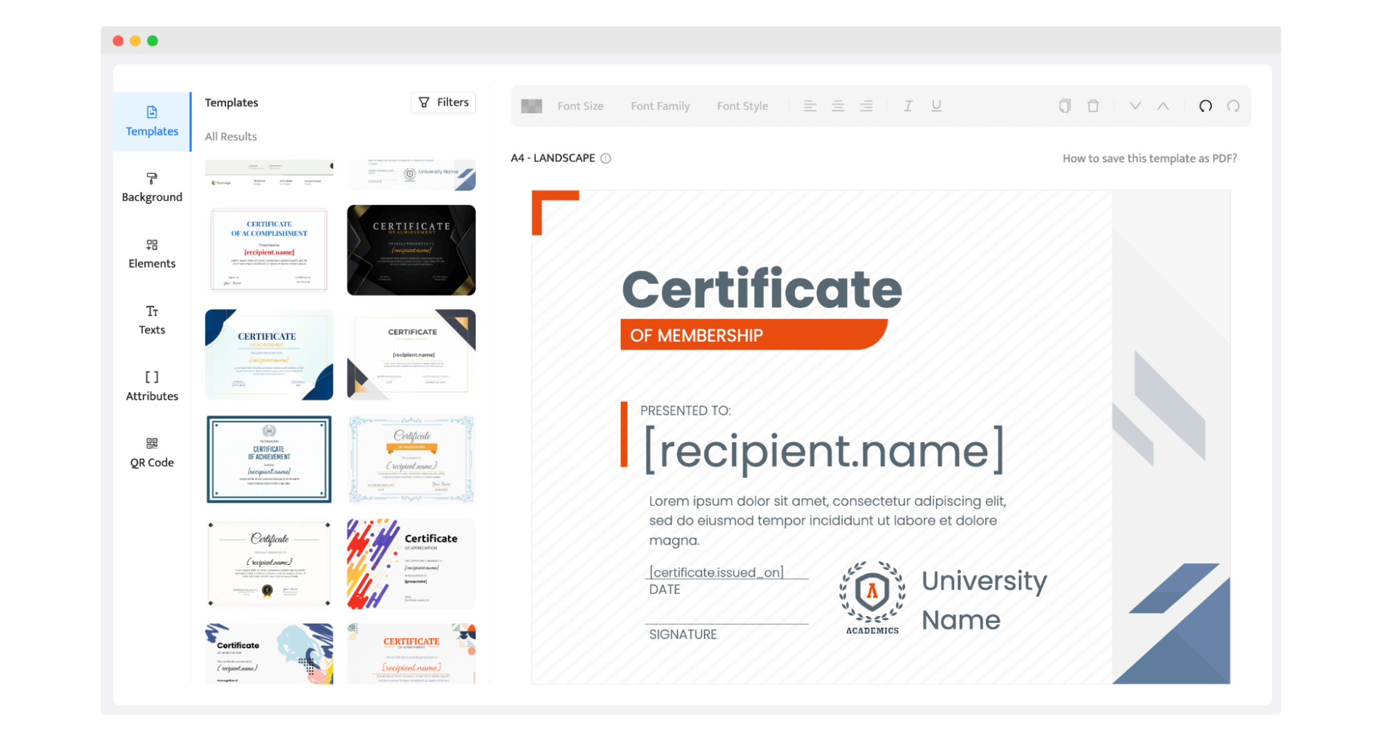This screenshot has width=1382, height=741.
Task: Open the Font Style dropdown
Action: point(742,106)
